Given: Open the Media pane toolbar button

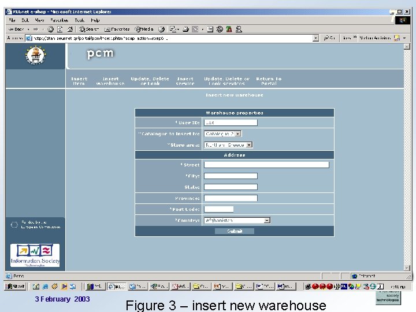Looking at the screenshot, I should (x=144, y=29).
